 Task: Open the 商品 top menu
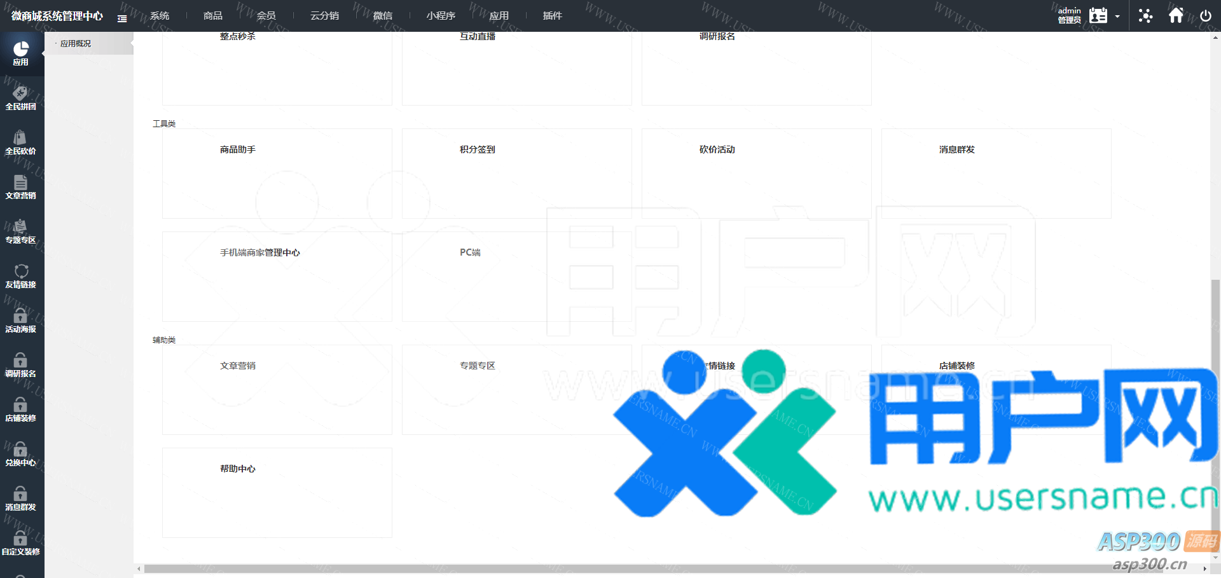point(213,16)
